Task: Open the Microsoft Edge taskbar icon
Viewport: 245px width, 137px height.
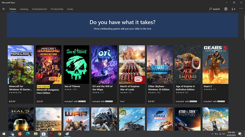Action: coord(28,134)
